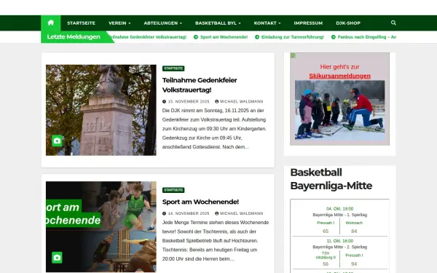The width and height of the screenshot is (437, 273).
Task: Open the Startseite menu item
Action: point(81,23)
